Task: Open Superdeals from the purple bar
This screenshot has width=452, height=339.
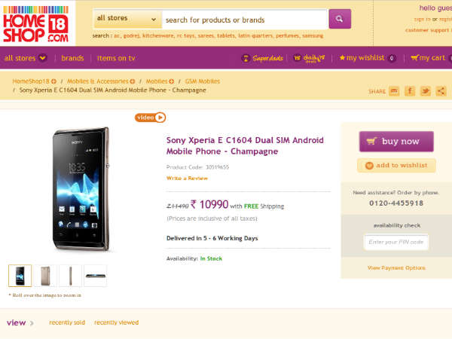Action: click(263, 58)
